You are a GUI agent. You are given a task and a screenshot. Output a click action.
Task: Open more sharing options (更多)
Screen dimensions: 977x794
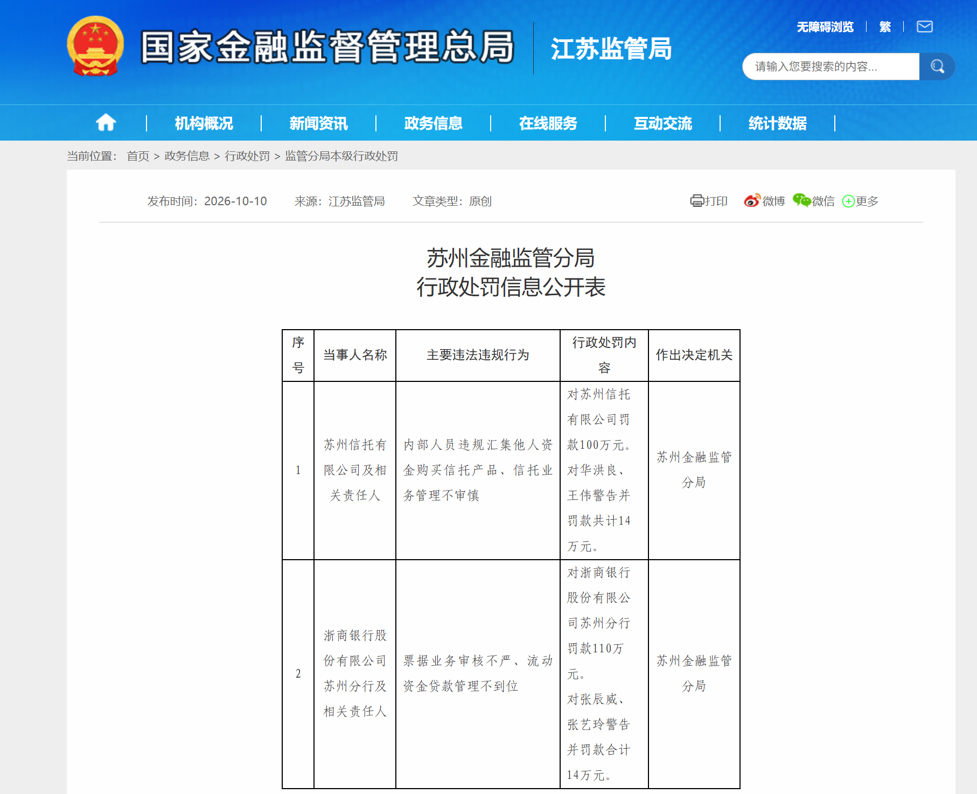860,201
